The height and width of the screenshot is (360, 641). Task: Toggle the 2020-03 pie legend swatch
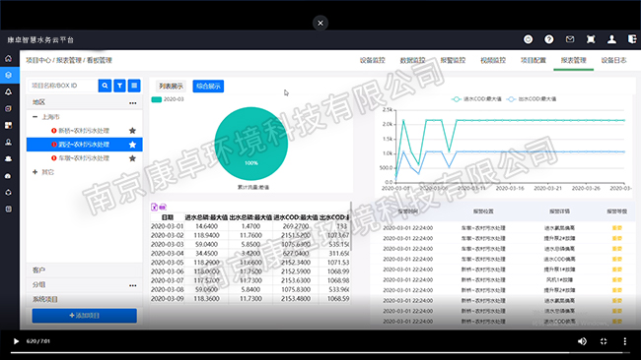click(157, 99)
